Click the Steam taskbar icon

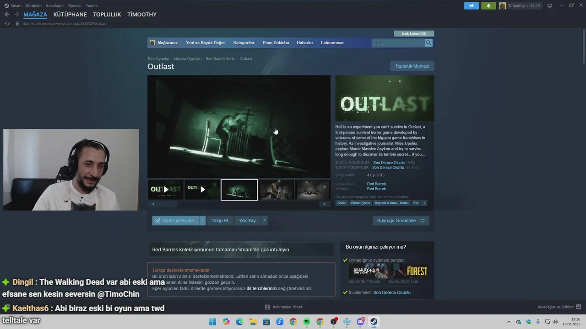(374, 322)
